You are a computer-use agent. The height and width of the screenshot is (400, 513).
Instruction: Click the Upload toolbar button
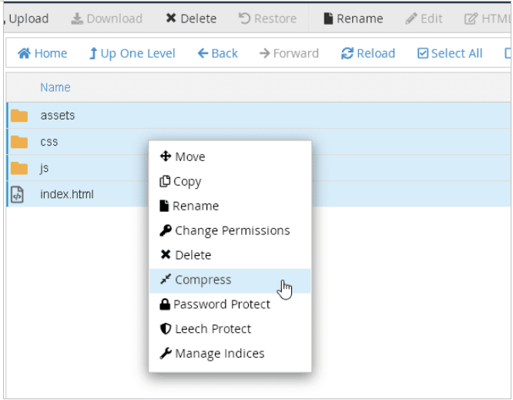[27, 18]
